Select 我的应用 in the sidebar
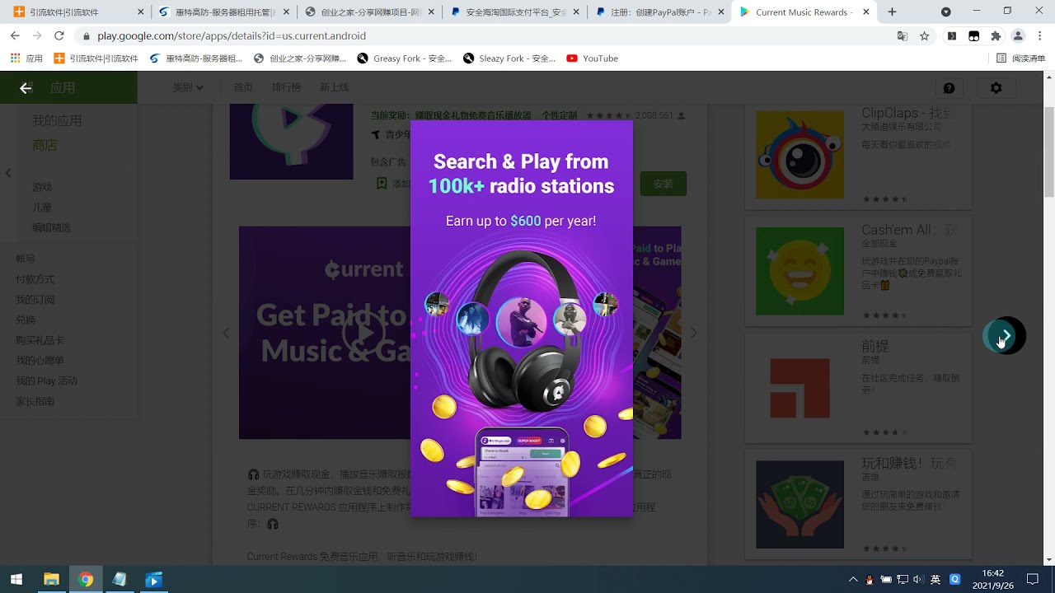The image size is (1055, 593). pos(57,121)
